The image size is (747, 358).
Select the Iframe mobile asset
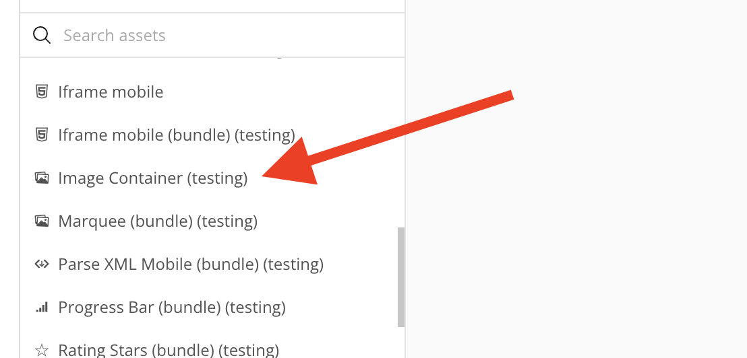click(x=111, y=92)
